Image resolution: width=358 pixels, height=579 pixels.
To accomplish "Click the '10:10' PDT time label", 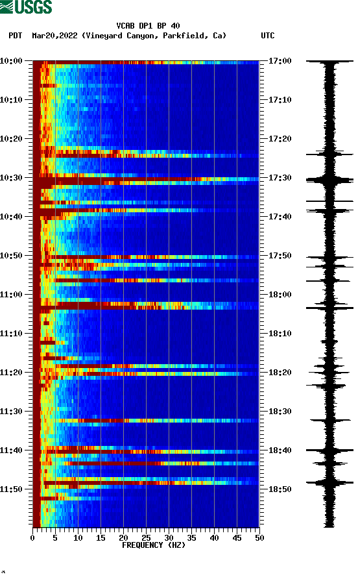I will (11, 100).
